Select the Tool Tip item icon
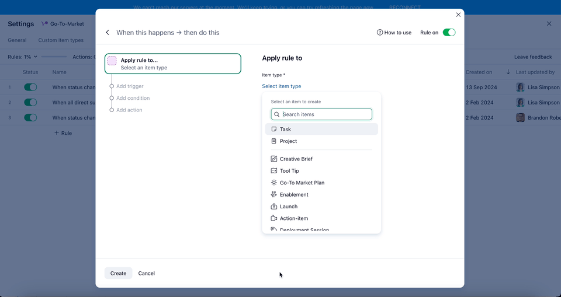The width and height of the screenshot is (561, 297). 274,171
